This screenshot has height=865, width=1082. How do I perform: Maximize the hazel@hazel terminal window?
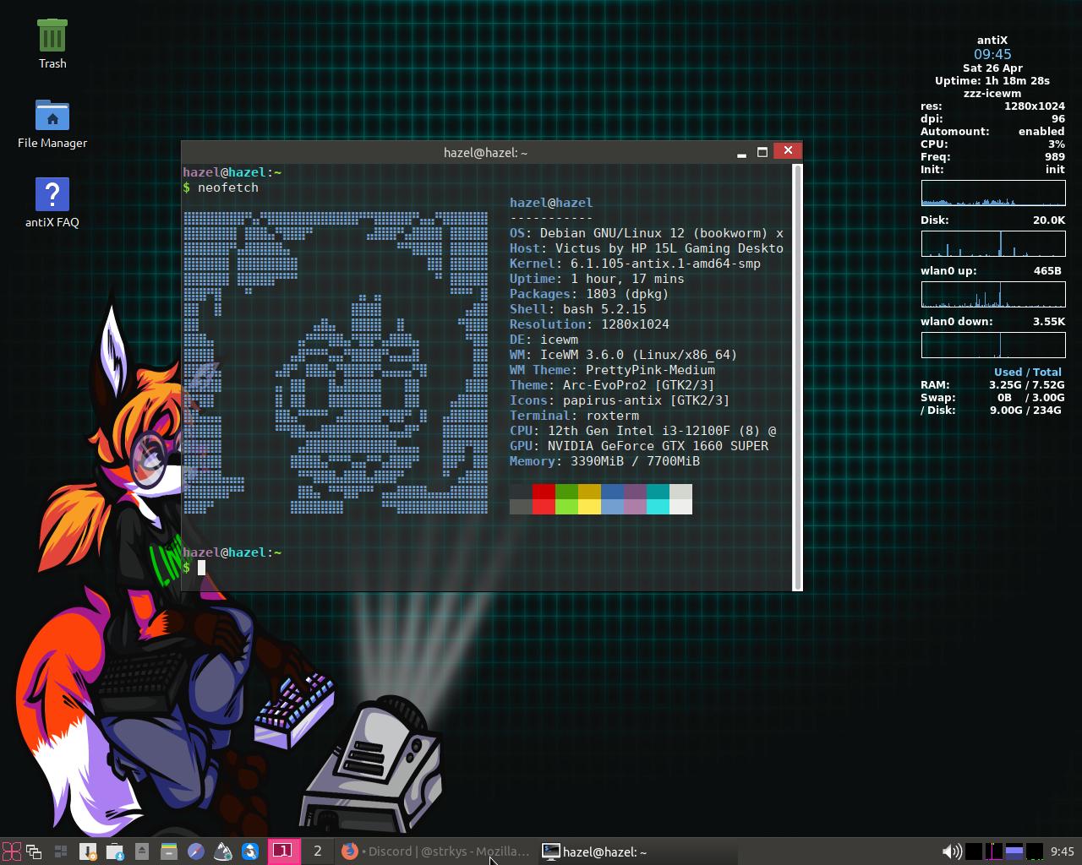coord(762,152)
